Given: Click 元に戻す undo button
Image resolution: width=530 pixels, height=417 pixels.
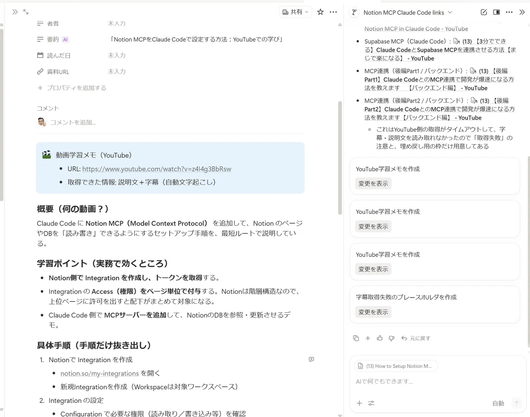Looking at the screenshot, I should [x=416, y=338].
